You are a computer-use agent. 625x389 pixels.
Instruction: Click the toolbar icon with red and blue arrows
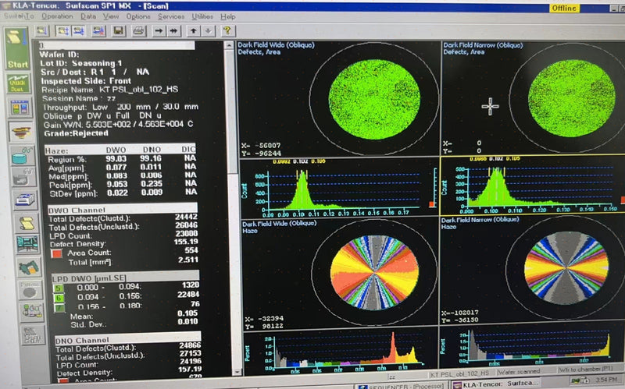pos(98,30)
